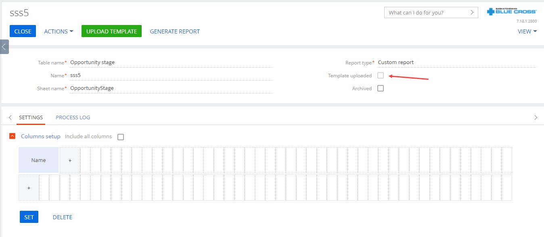This screenshot has width=544, height=237.
Task: Select the Settings tab
Action: [x=31, y=118]
